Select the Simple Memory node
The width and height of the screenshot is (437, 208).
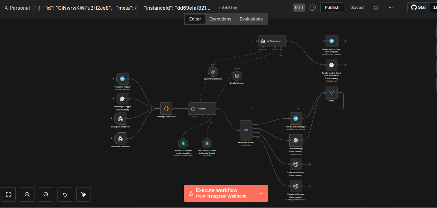tap(237, 76)
